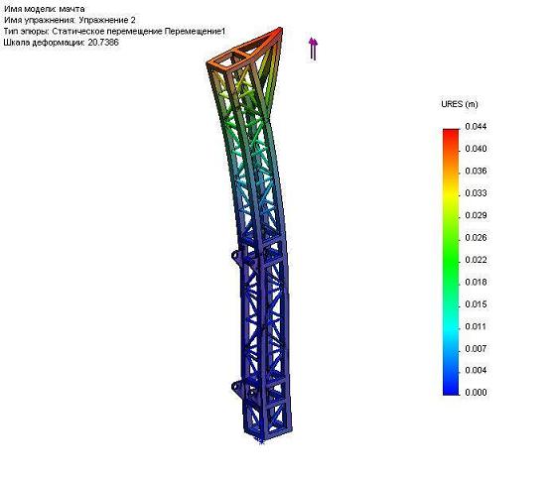The image size is (554, 478).
Task: Click the purple load direction arrows
Action: (313, 49)
